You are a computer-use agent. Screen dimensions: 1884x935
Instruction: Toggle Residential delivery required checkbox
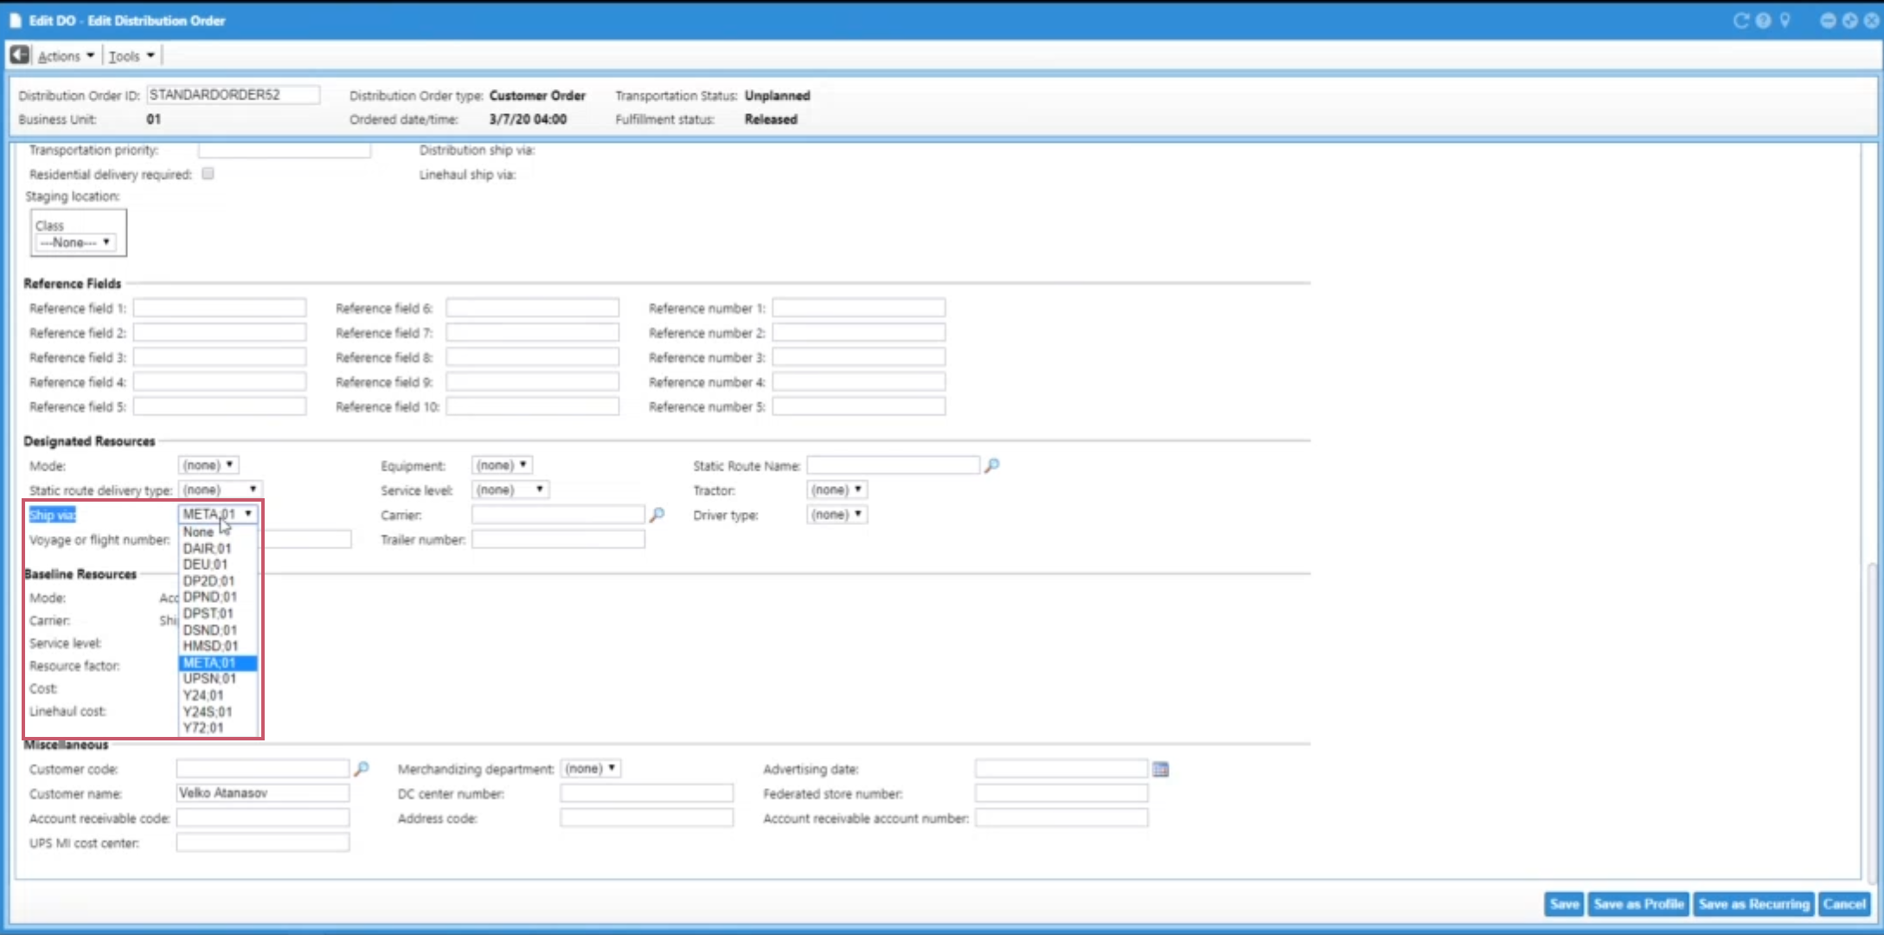click(208, 174)
